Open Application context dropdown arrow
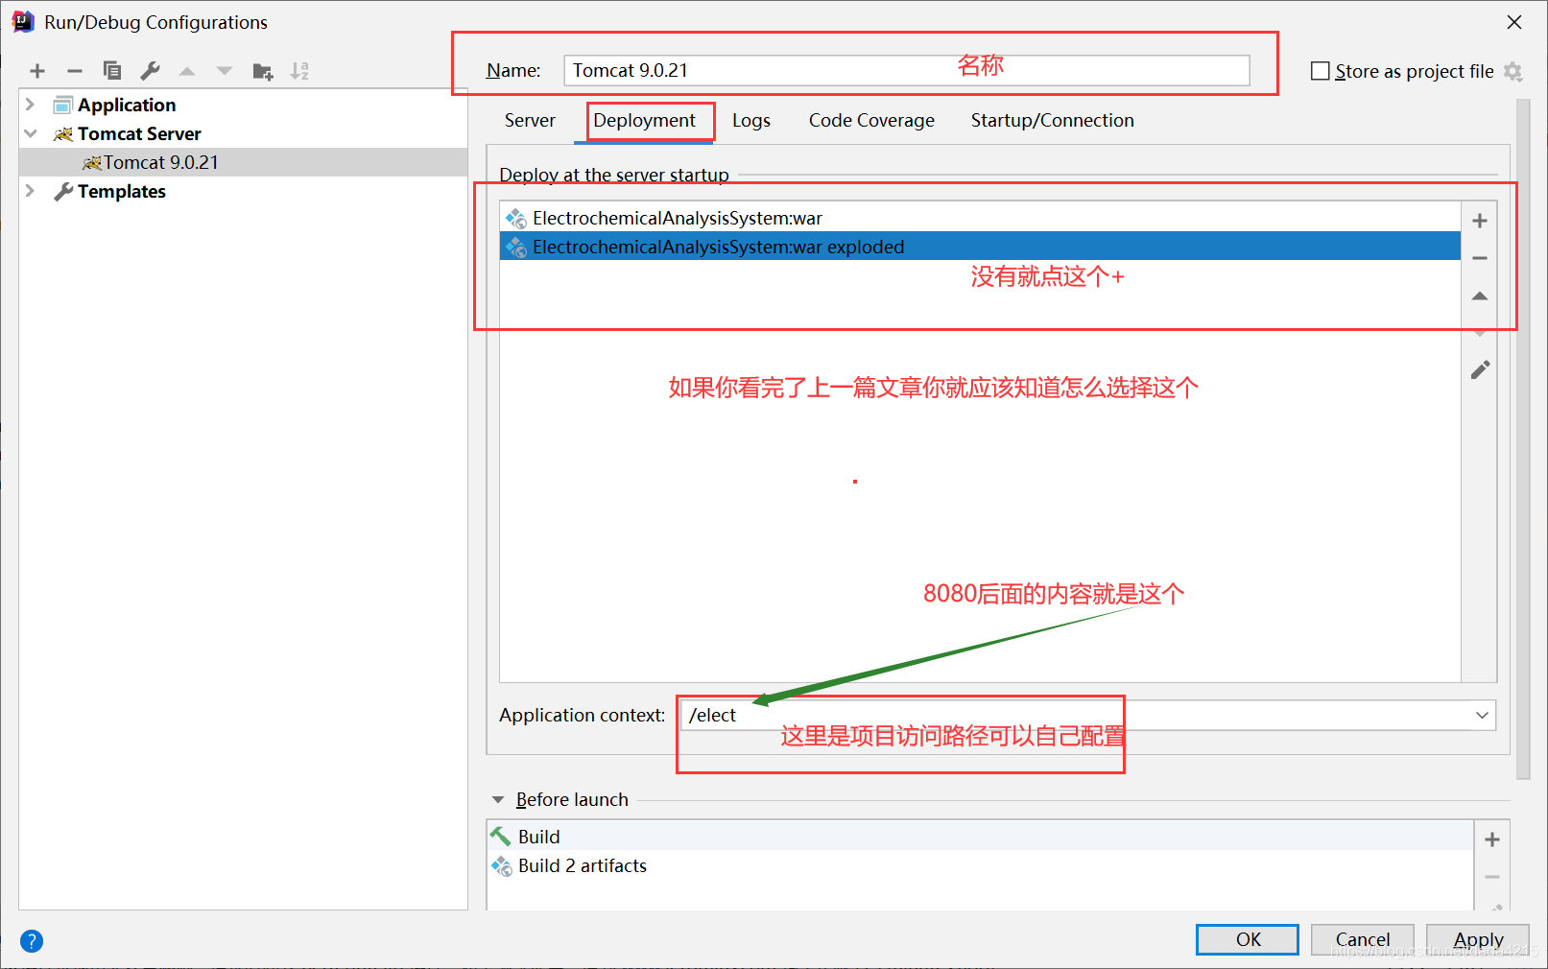The height and width of the screenshot is (969, 1548). 1482,716
